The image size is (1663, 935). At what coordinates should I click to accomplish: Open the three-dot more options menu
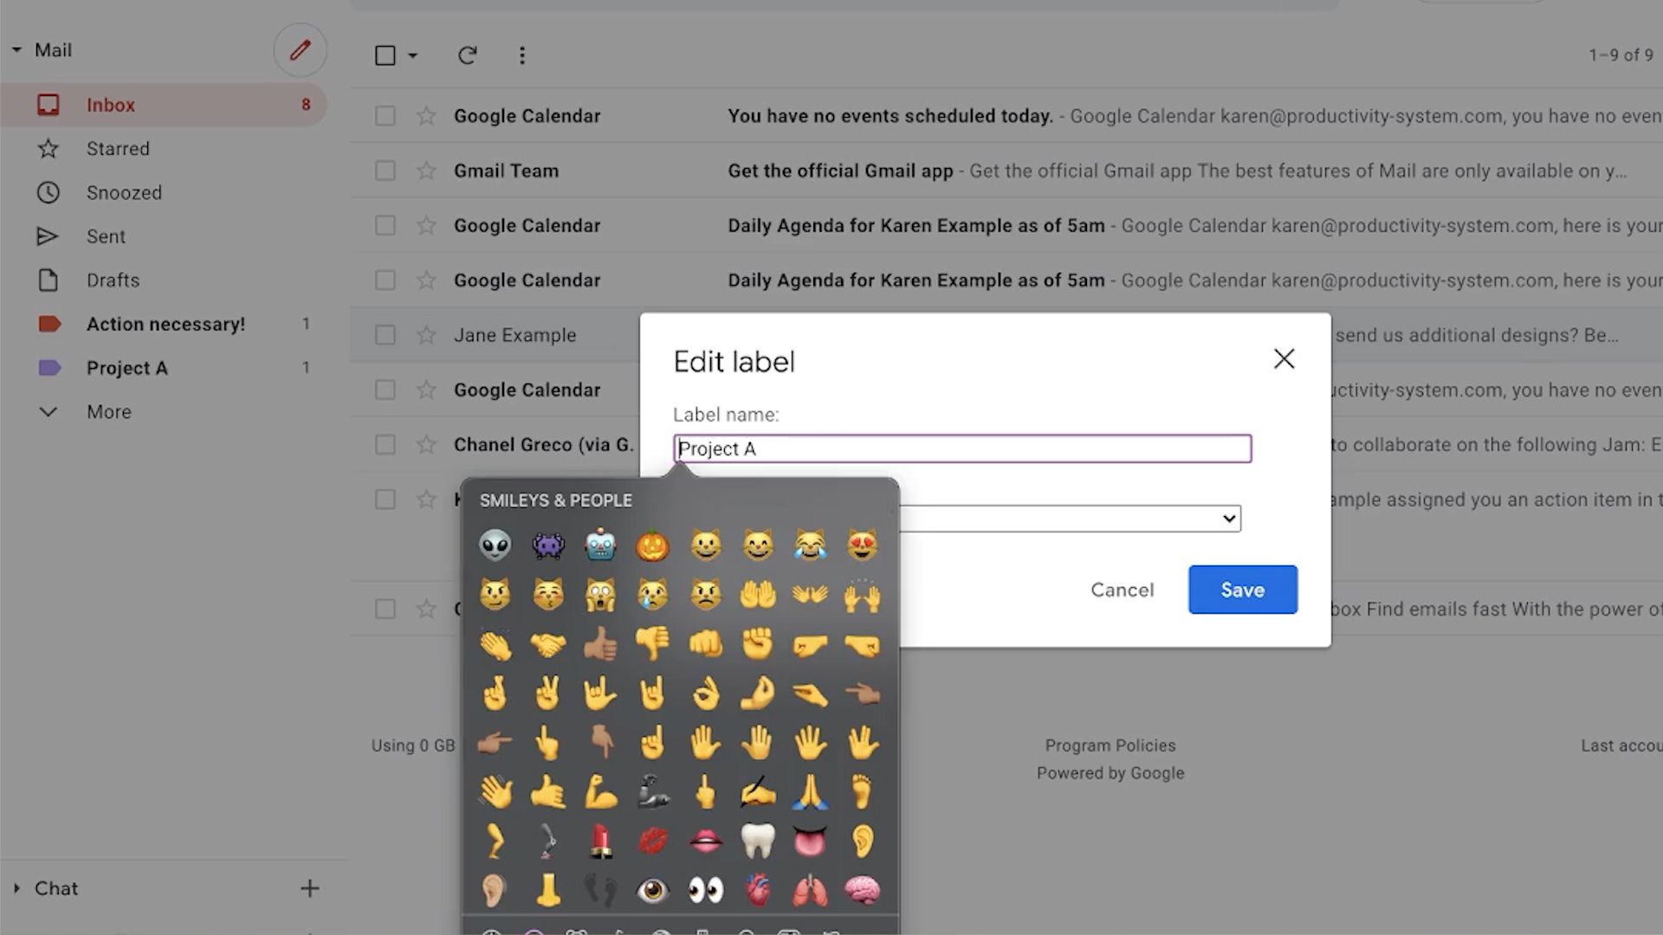[521, 55]
